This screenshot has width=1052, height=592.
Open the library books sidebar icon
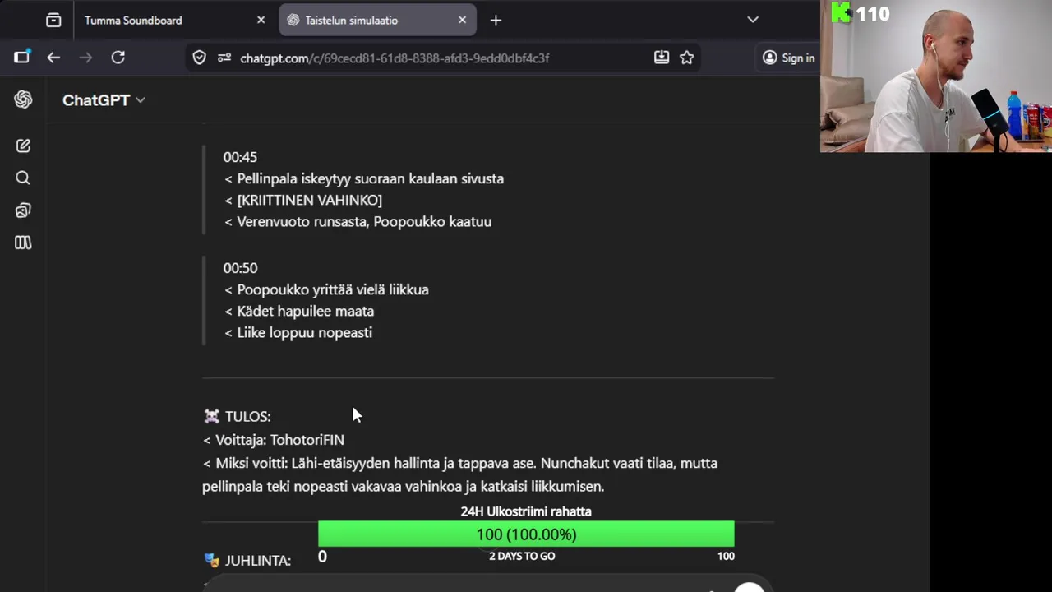pos(23,243)
